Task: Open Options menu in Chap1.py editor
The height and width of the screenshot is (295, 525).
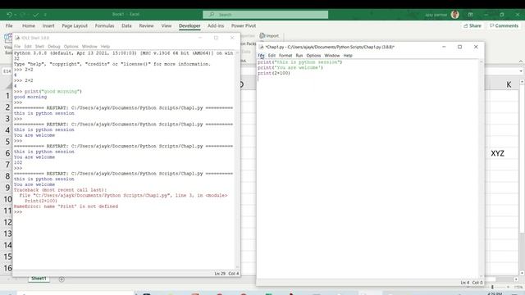Action: pos(313,56)
